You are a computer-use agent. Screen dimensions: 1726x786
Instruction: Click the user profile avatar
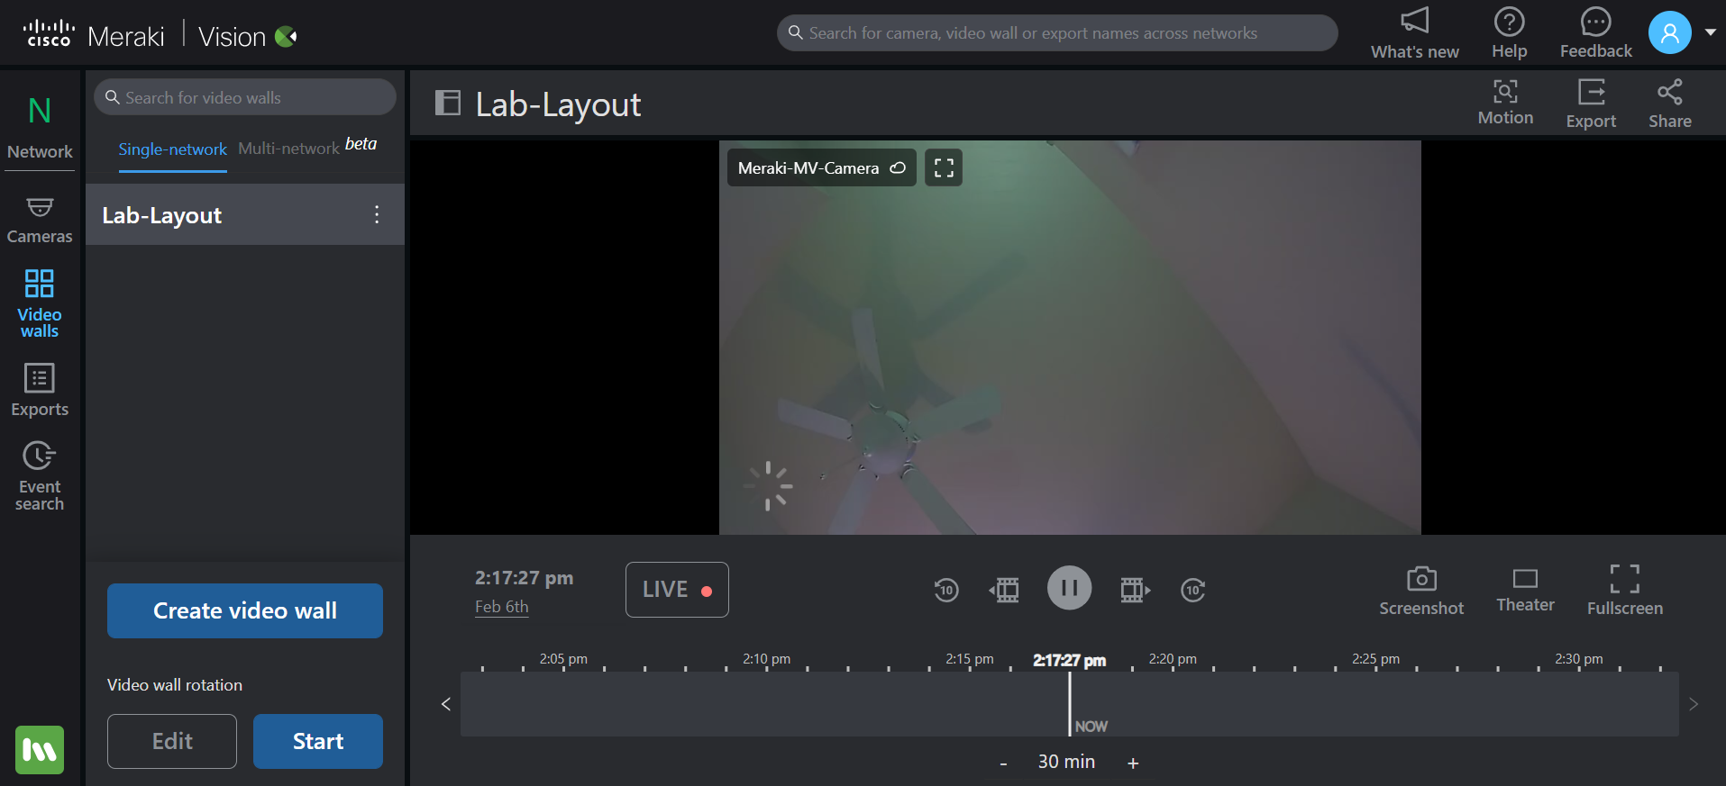pos(1669,32)
